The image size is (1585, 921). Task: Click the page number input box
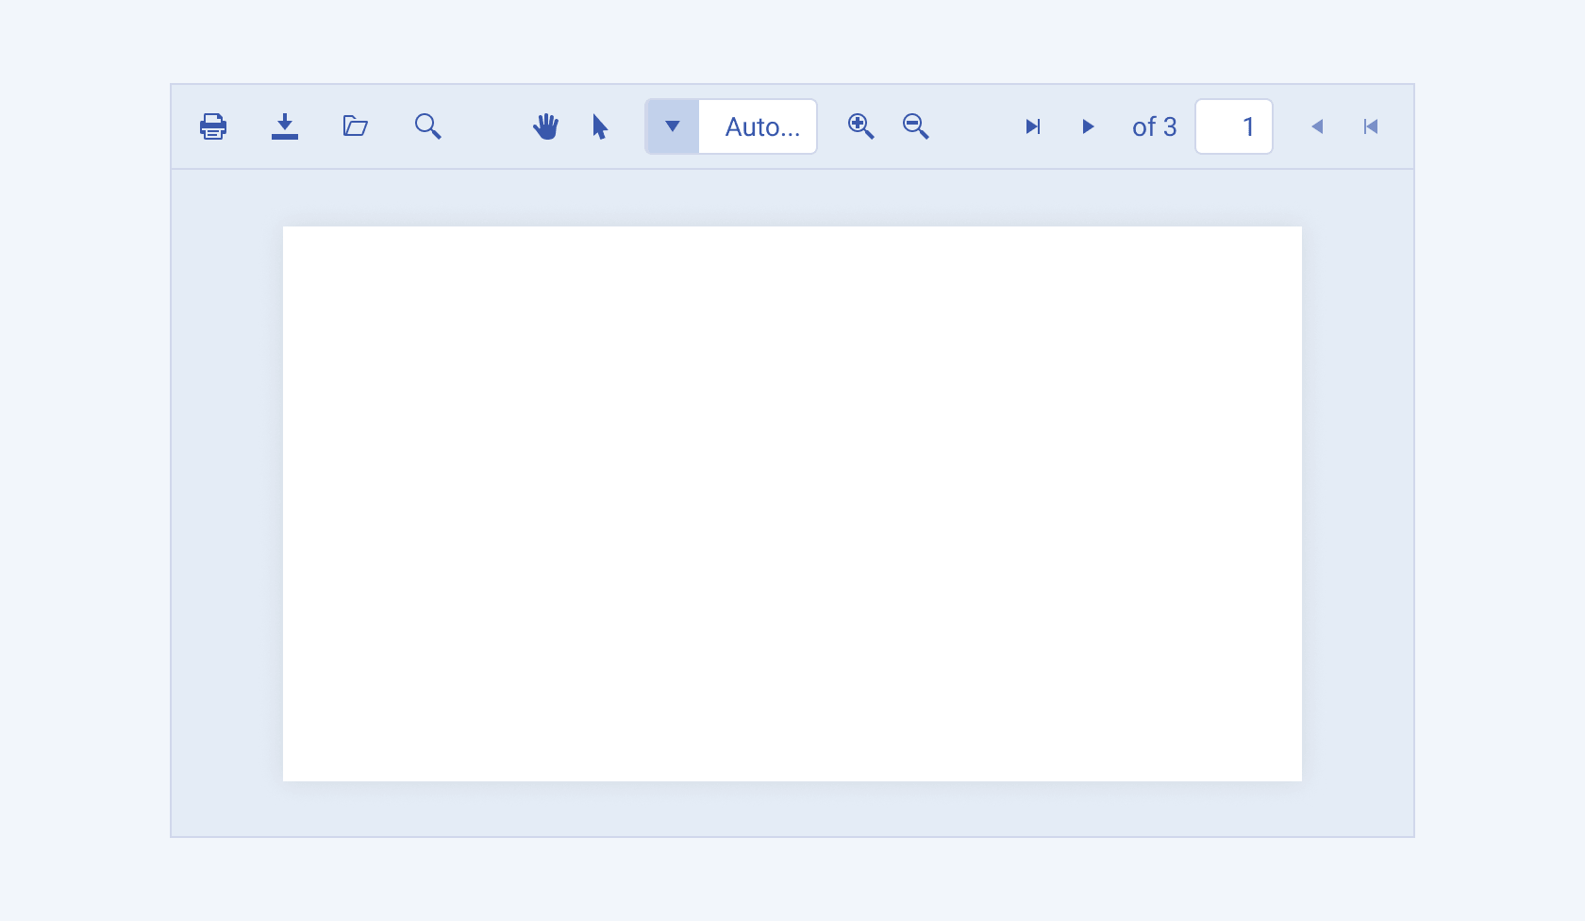click(x=1234, y=126)
